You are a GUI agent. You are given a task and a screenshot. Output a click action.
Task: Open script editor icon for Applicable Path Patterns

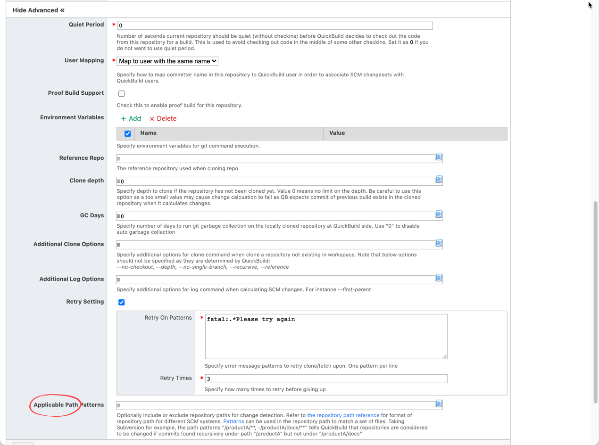(x=438, y=404)
